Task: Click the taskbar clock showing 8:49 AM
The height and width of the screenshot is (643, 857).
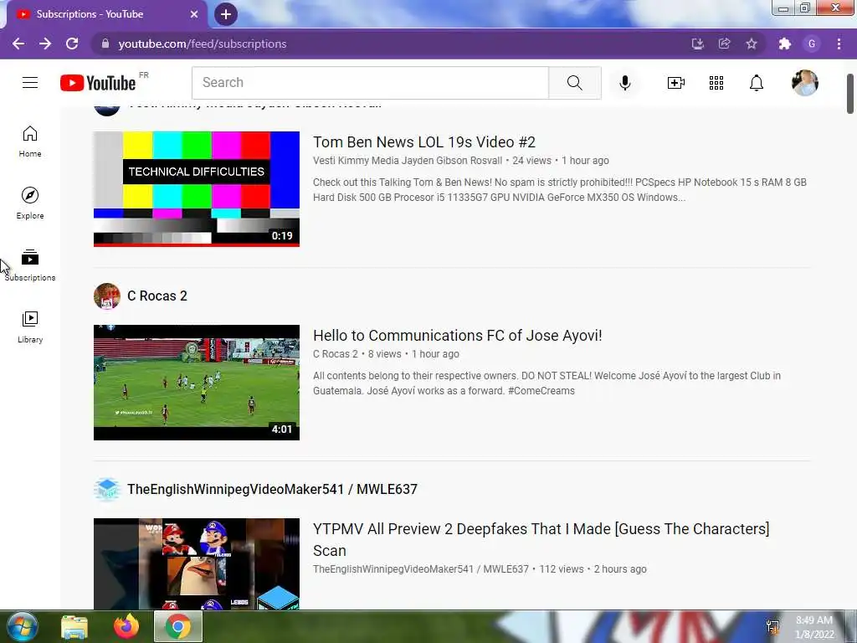Action: pyautogui.click(x=814, y=627)
